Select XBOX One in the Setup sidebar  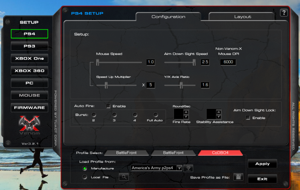tap(30, 58)
